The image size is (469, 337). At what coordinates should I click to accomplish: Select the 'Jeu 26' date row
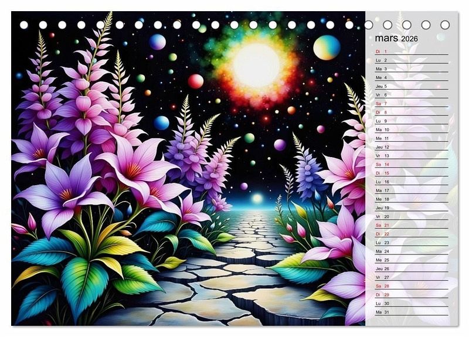click(412, 268)
